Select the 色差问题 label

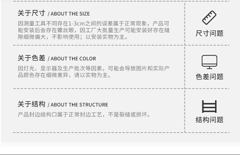[x=209, y=76]
